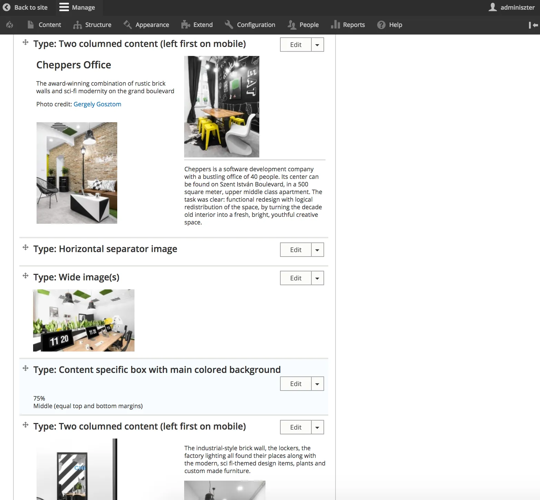Viewport: 540px width, 500px height.
Task: Click the striped mirror thumbnail
Action: [77, 469]
